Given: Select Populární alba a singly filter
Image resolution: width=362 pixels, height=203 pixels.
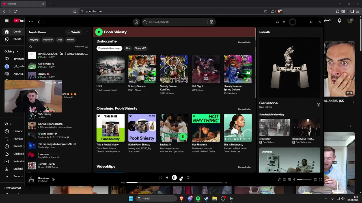Looking at the screenshot, I should point(109,48).
